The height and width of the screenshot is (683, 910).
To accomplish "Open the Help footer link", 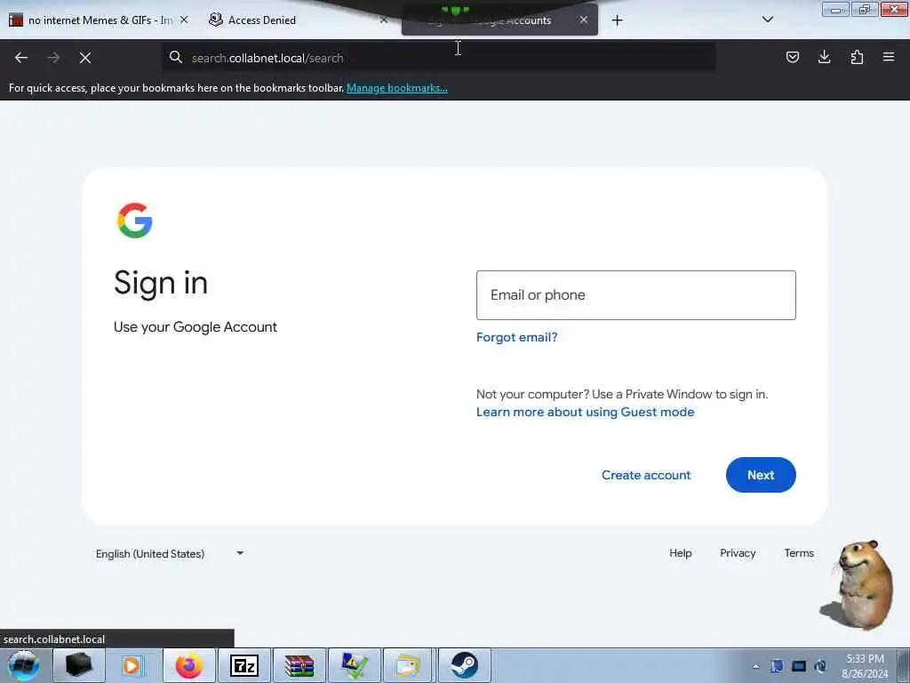I will (680, 553).
